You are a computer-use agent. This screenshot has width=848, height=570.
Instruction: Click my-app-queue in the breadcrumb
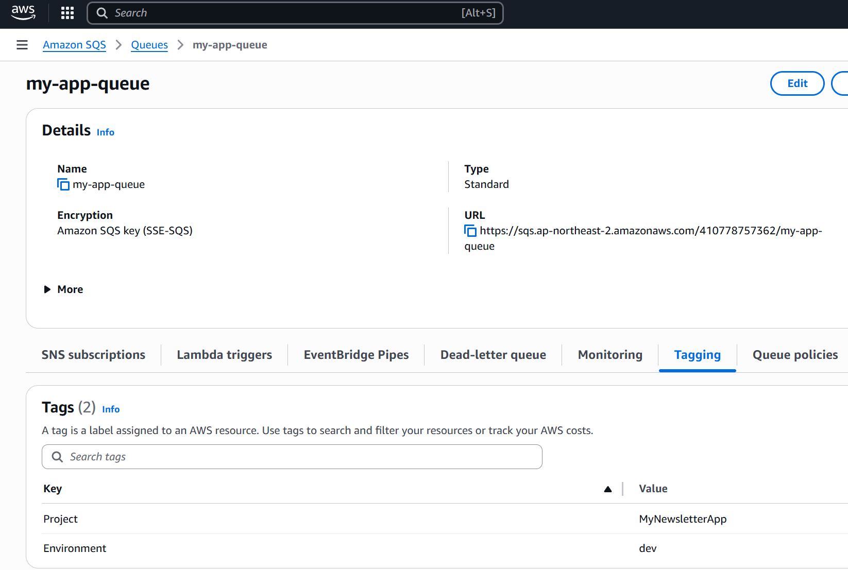(x=230, y=45)
